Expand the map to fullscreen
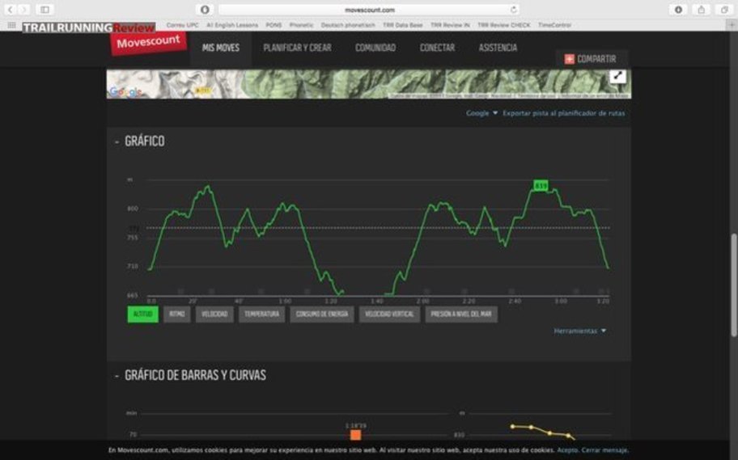 [617, 76]
